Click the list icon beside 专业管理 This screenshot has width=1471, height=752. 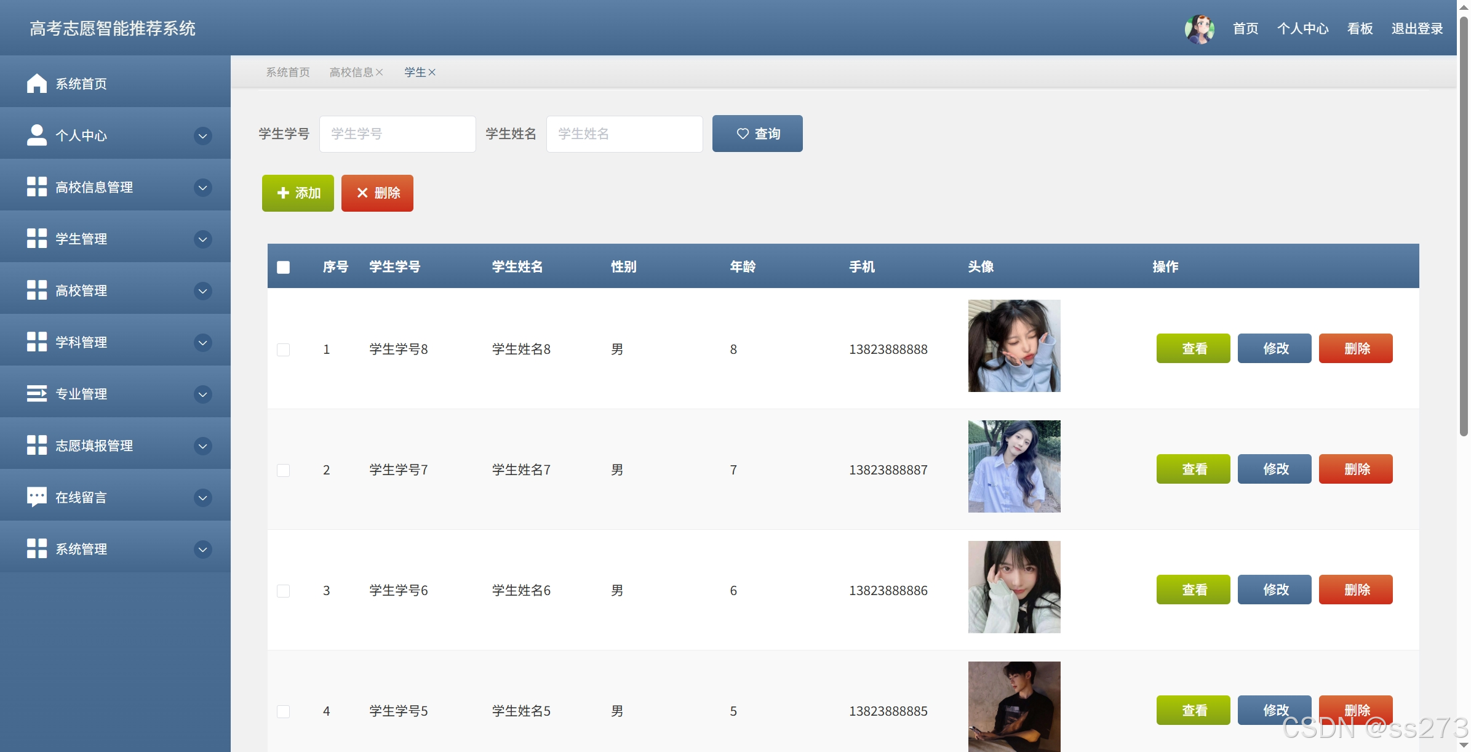coord(36,393)
